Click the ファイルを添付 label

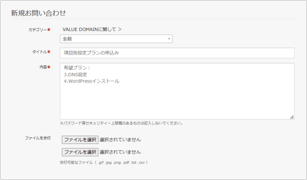(38, 138)
